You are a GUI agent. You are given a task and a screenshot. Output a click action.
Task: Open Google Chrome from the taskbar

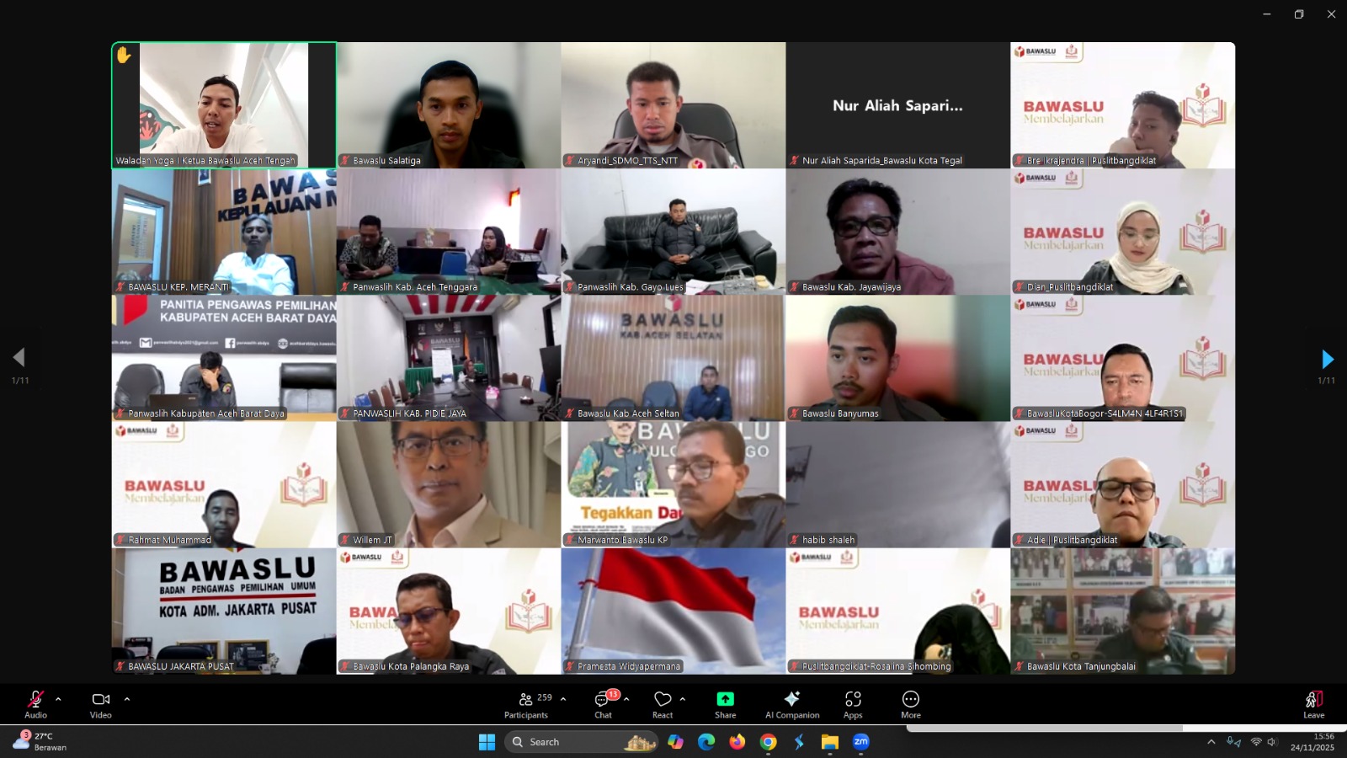tap(768, 742)
